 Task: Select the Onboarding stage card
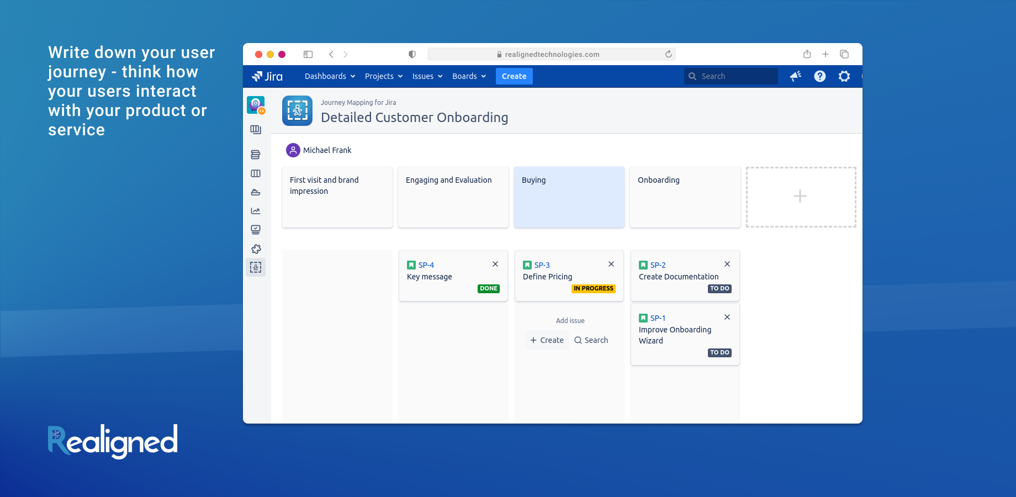(685, 197)
